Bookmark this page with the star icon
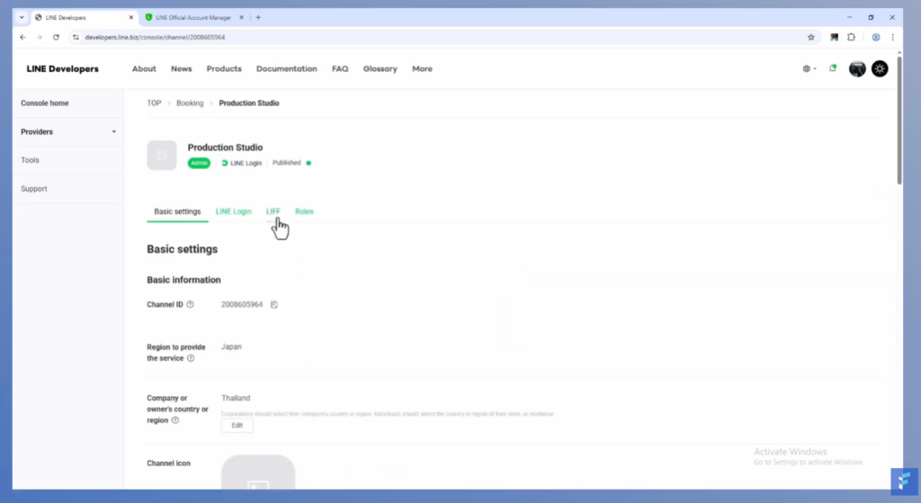 (810, 37)
